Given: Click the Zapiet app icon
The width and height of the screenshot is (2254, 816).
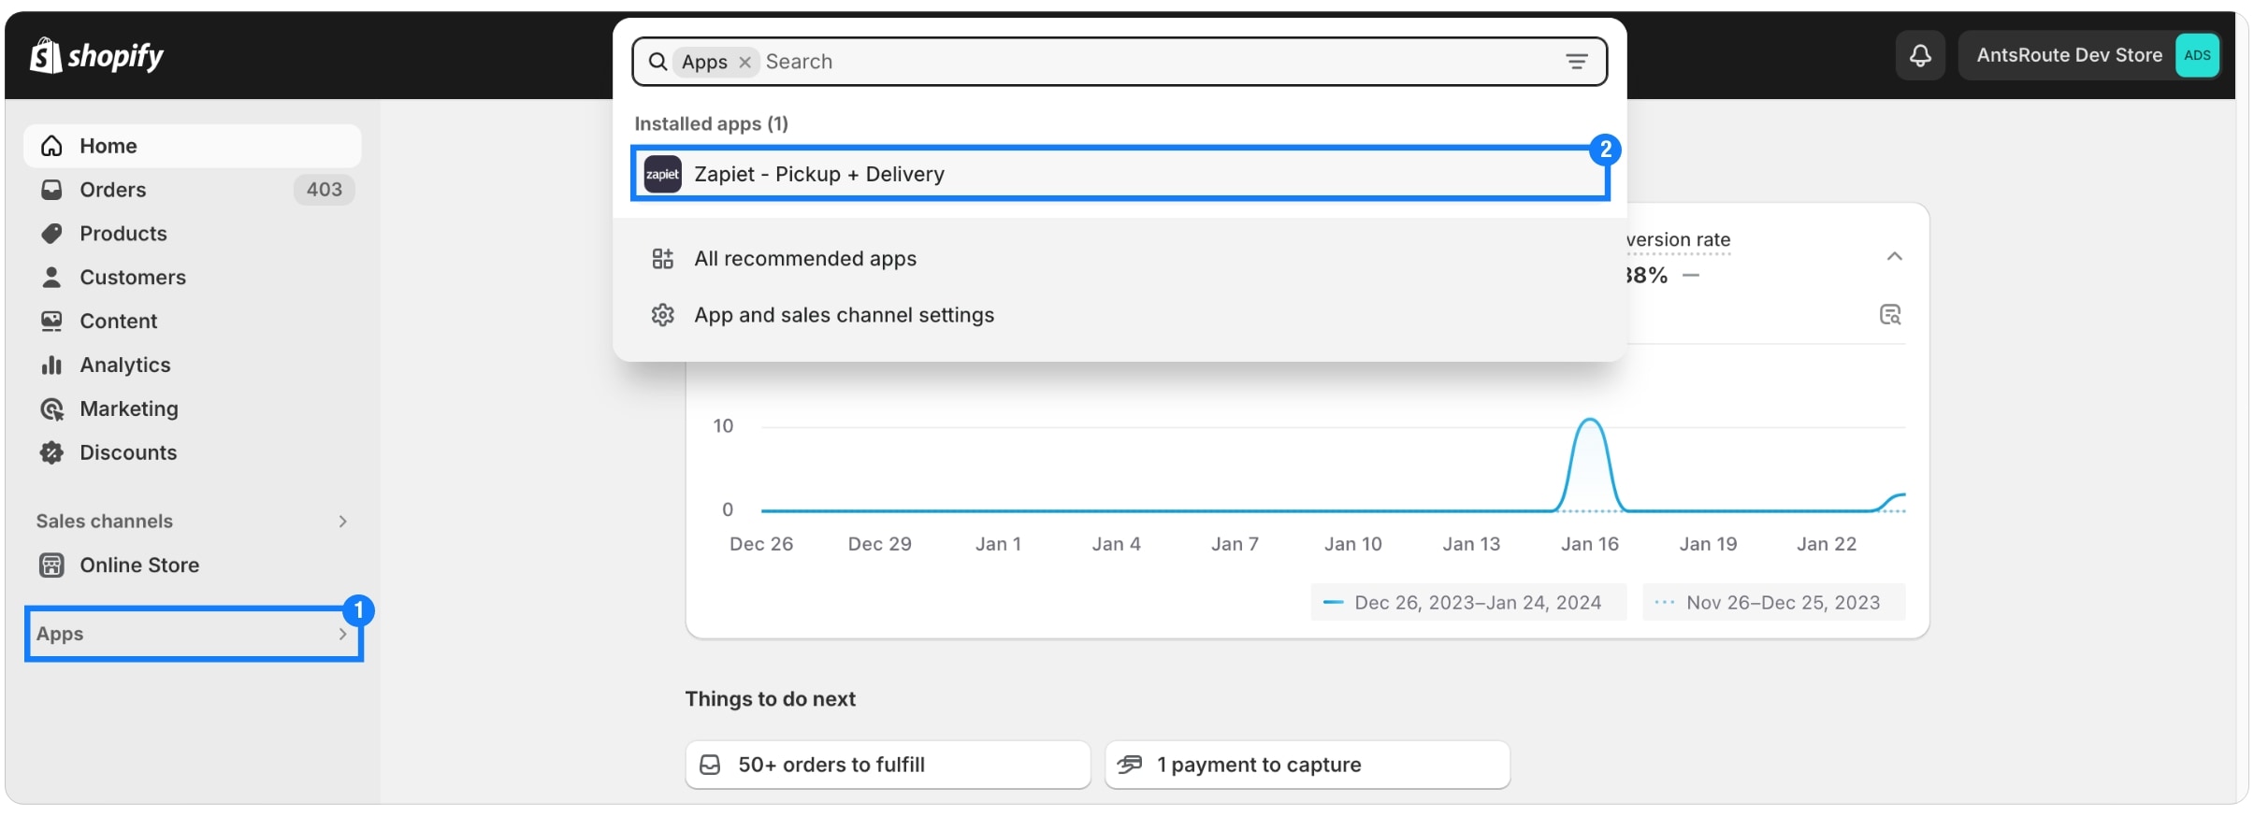Looking at the screenshot, I should pyautogui.click(x=662, y=174).
